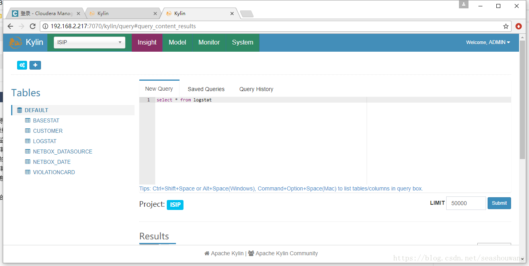Click the browser back arrow
This screenshot has height=266, width=529.
pos(10,26)
